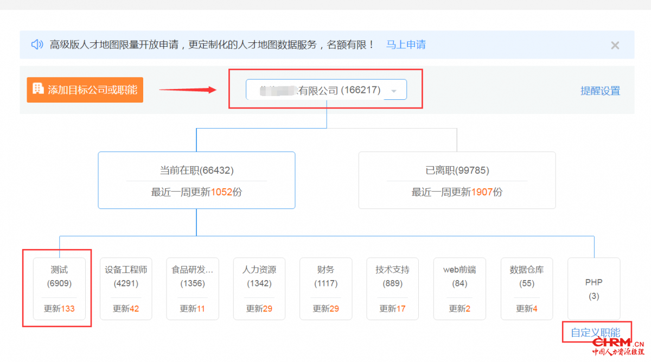The image size is (651, 362).
Task: Open the PHP (3) card
Action: [593, 289]
